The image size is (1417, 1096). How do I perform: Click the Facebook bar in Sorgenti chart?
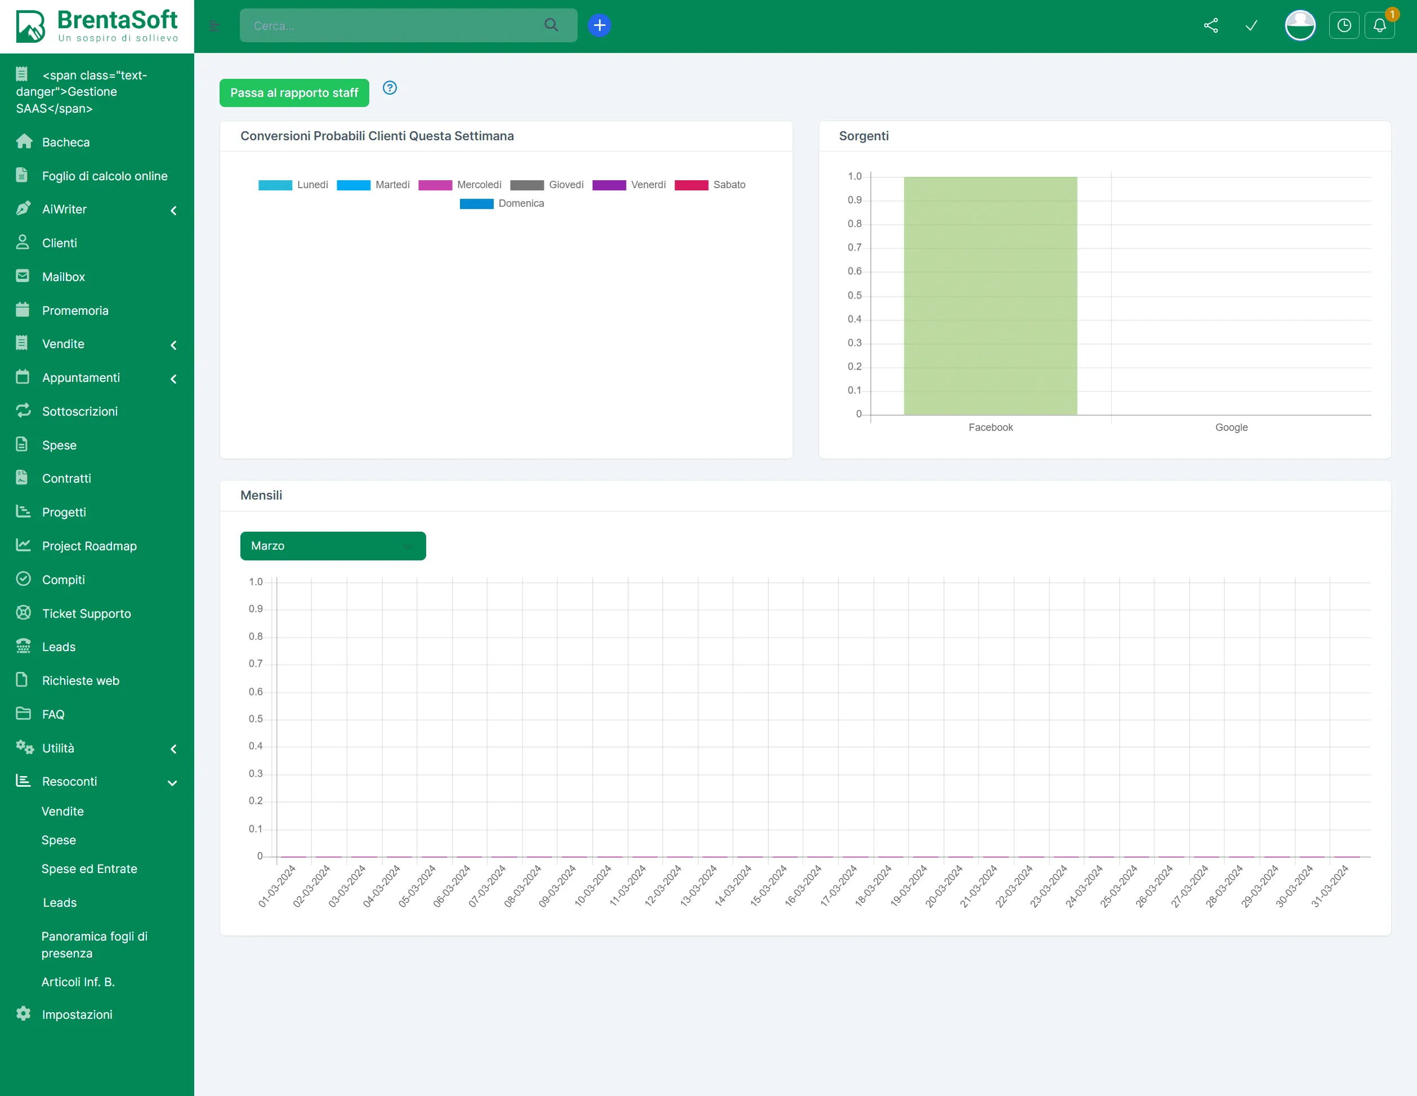coord(990,296)
